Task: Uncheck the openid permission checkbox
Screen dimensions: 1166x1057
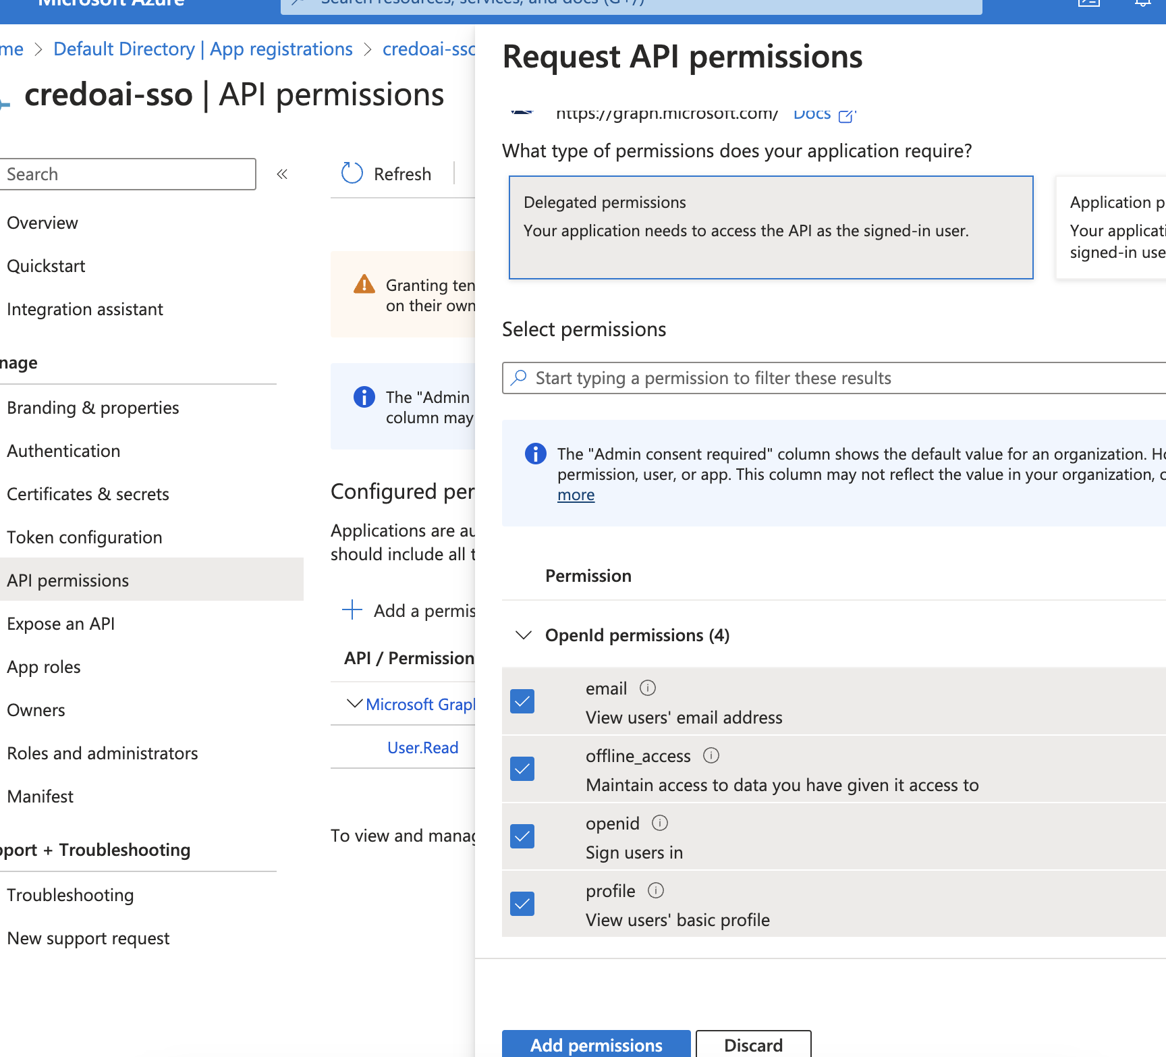Action: pos(522,836)
